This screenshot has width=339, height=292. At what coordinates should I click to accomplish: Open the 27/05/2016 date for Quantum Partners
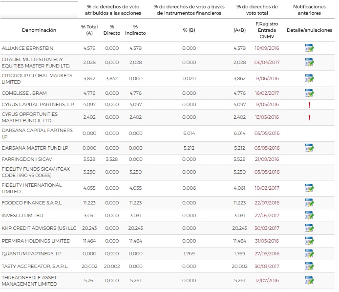point(267,254)
